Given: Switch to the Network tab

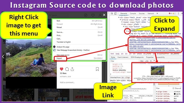Looking at the screenshot, I should click(151, 14).
